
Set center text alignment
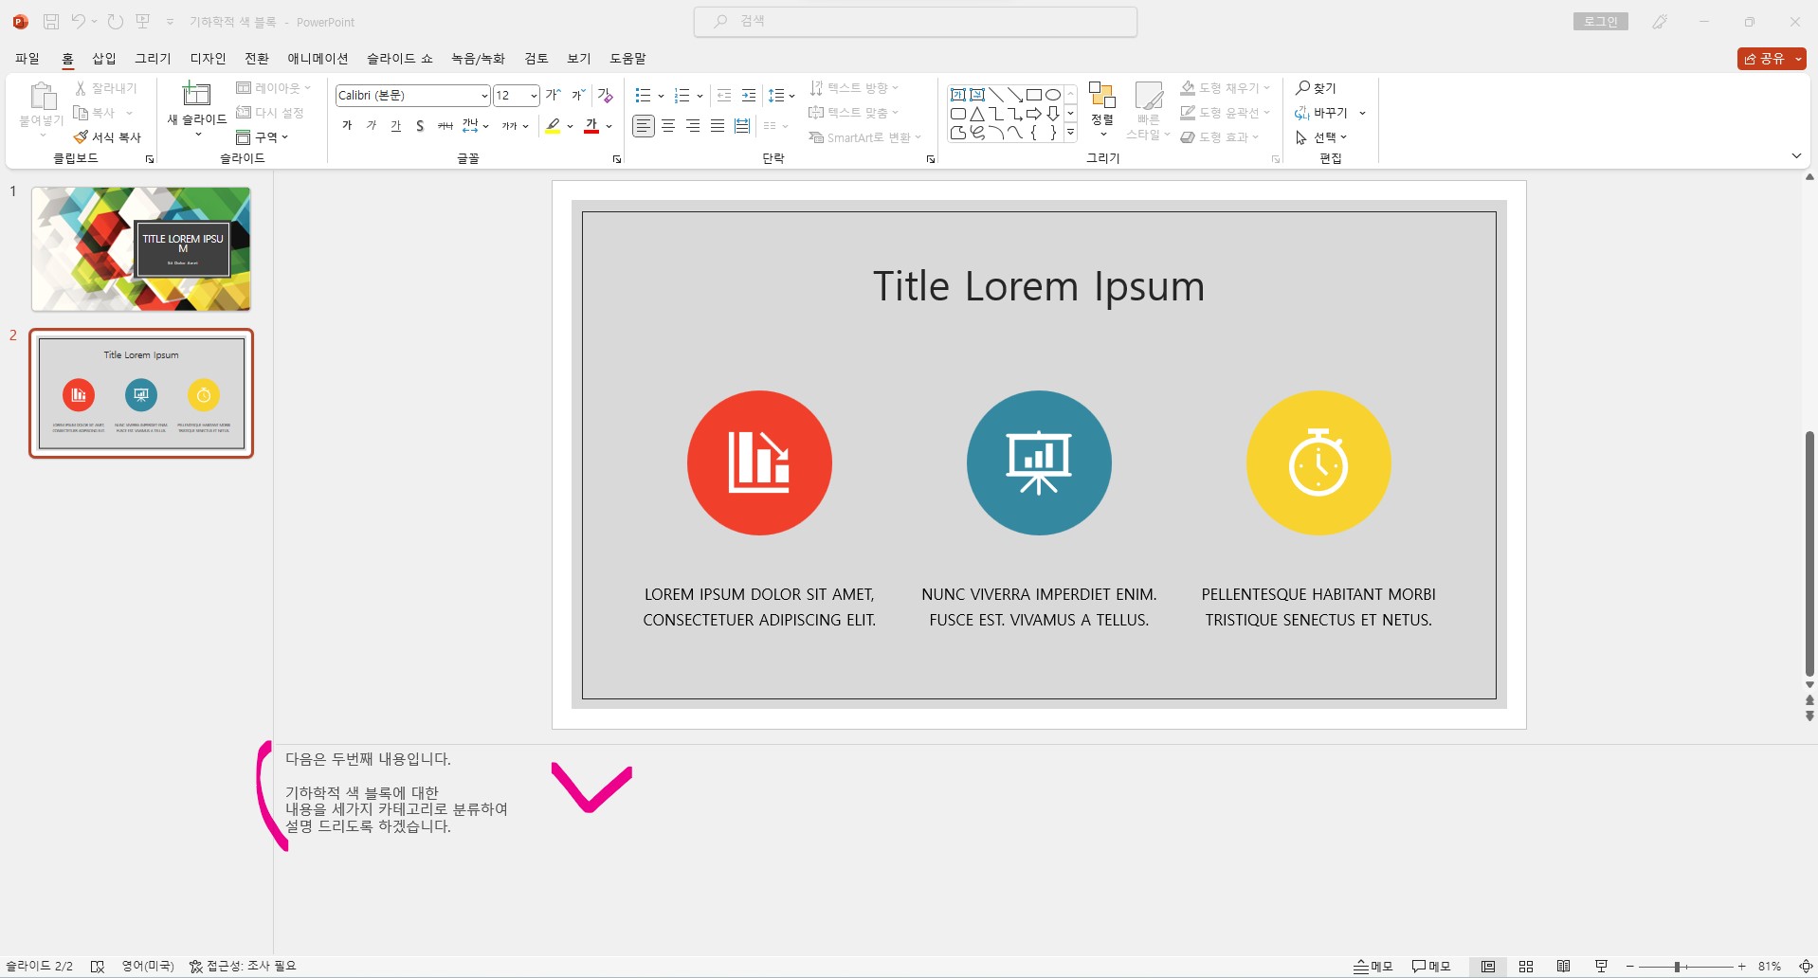point(668,126)
